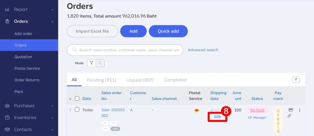Click the DHL postal service icon
The height and width of the screenshot is (136, 314).
[x=197, y=110]
